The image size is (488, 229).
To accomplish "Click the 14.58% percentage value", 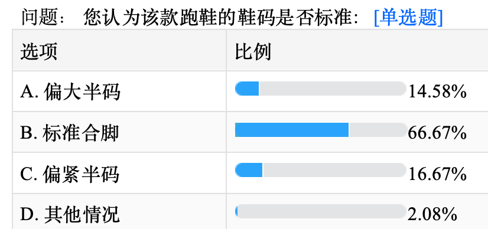I will pyautogui.click(x=437, y=92).
